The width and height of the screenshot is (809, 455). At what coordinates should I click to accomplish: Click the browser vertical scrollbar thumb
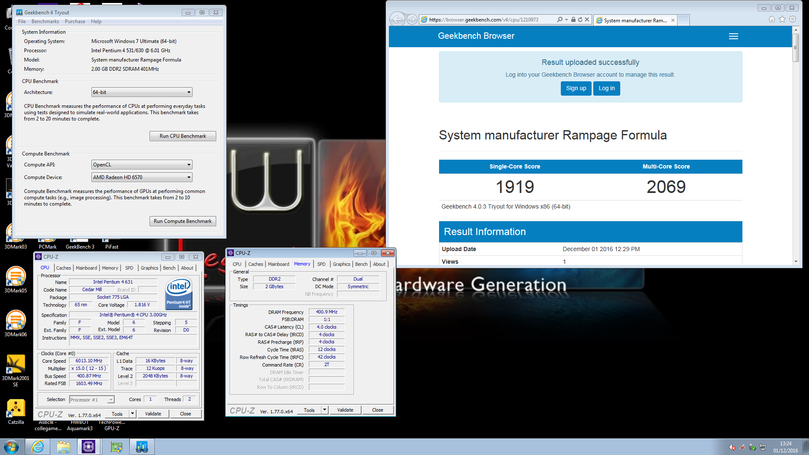click(796, 47)
